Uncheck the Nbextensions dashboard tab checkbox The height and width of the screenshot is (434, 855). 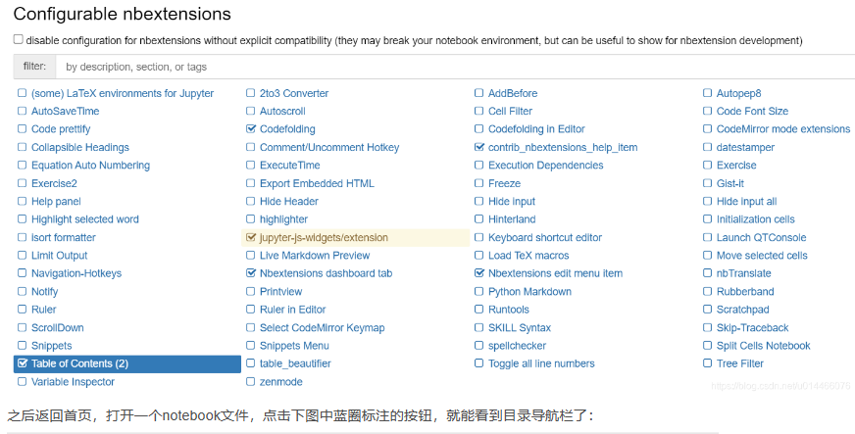(251, 273)
